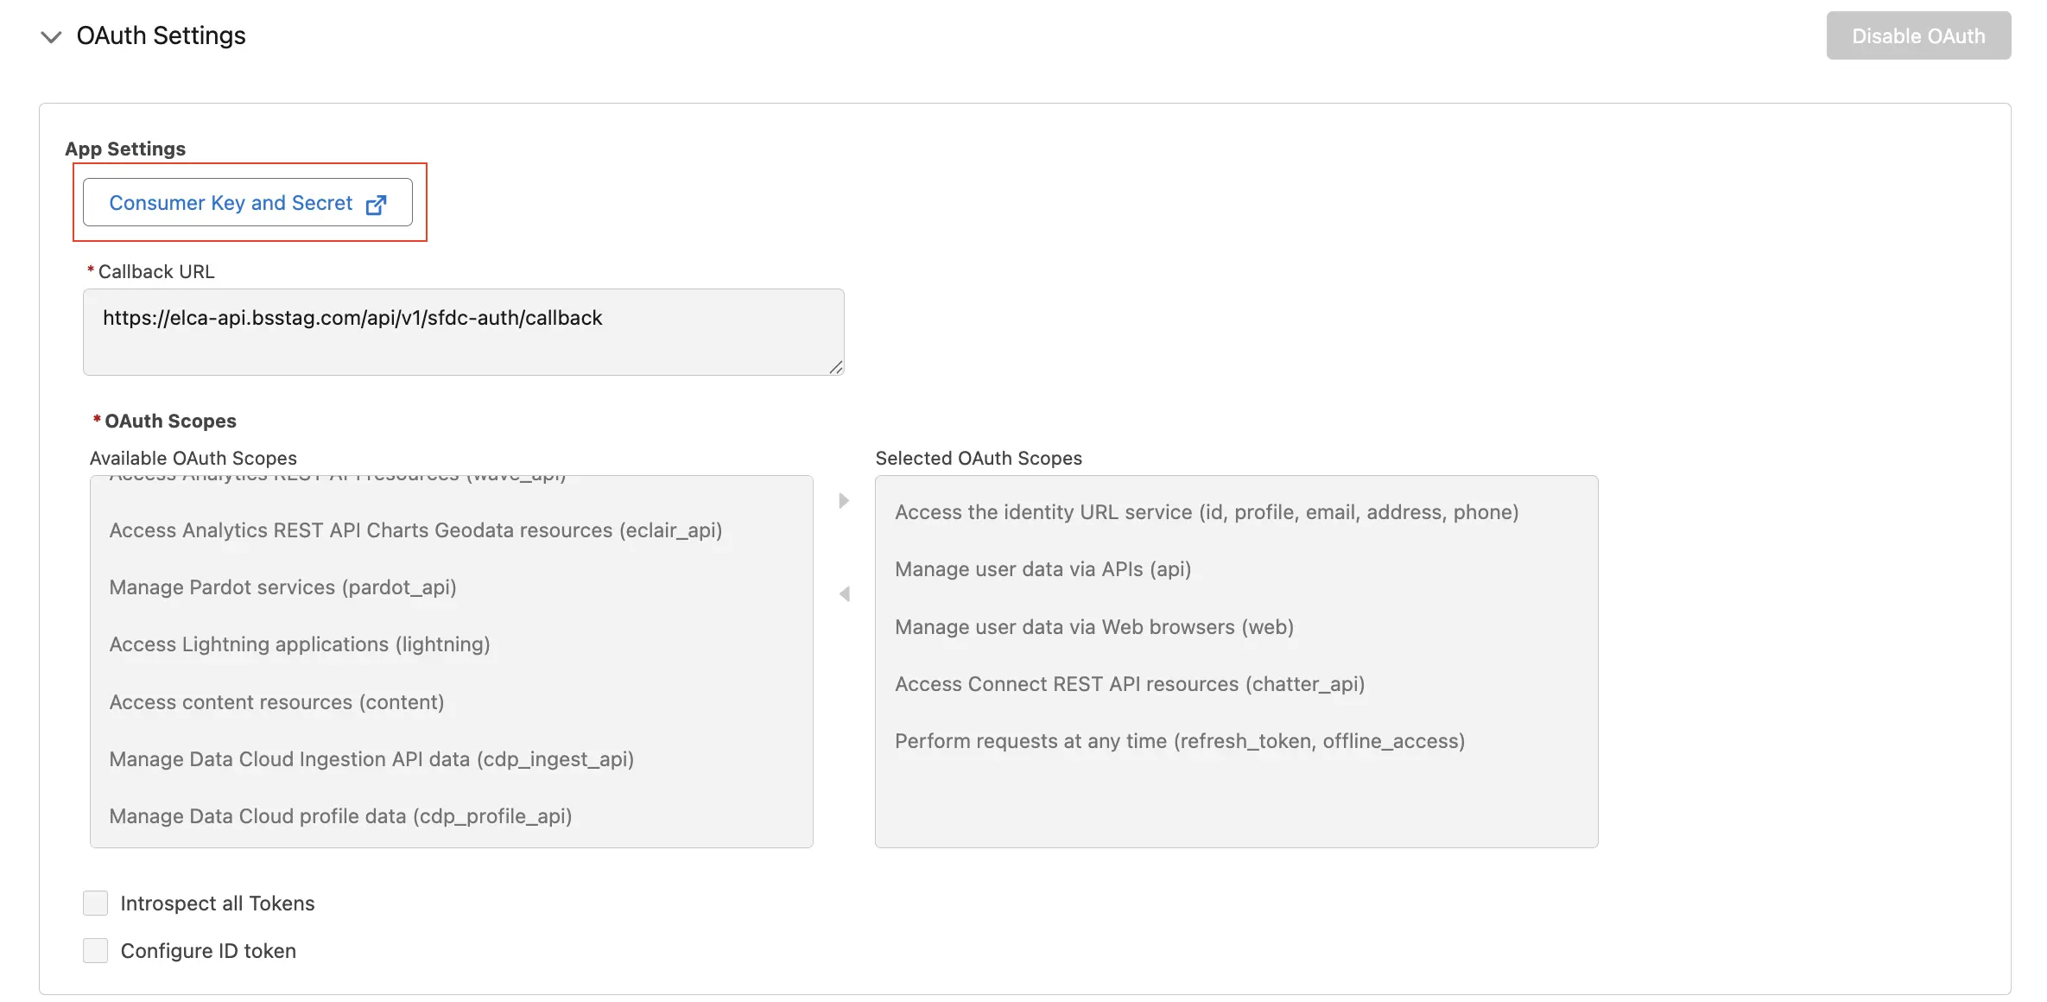
Task: Enable Configure ID token
Action: pos(95,950)
